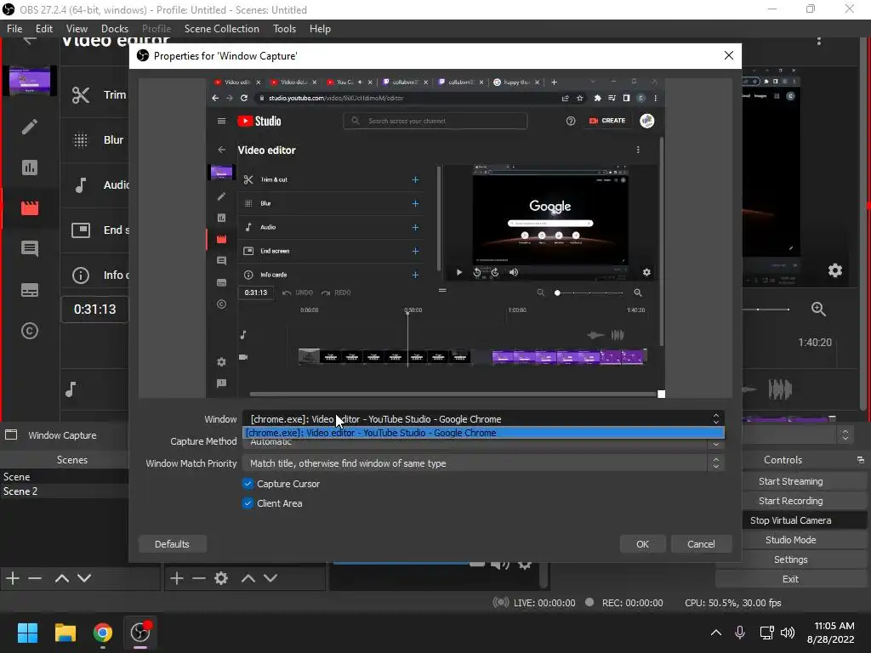Toggle the Capture Cursor checkbox
Image resolution: width=871 pixels, height=653 pixels.
[248, 484]
